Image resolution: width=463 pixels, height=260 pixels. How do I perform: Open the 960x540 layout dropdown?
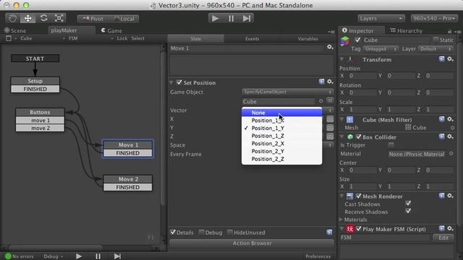pyautogui.click(x=434, y=18)
